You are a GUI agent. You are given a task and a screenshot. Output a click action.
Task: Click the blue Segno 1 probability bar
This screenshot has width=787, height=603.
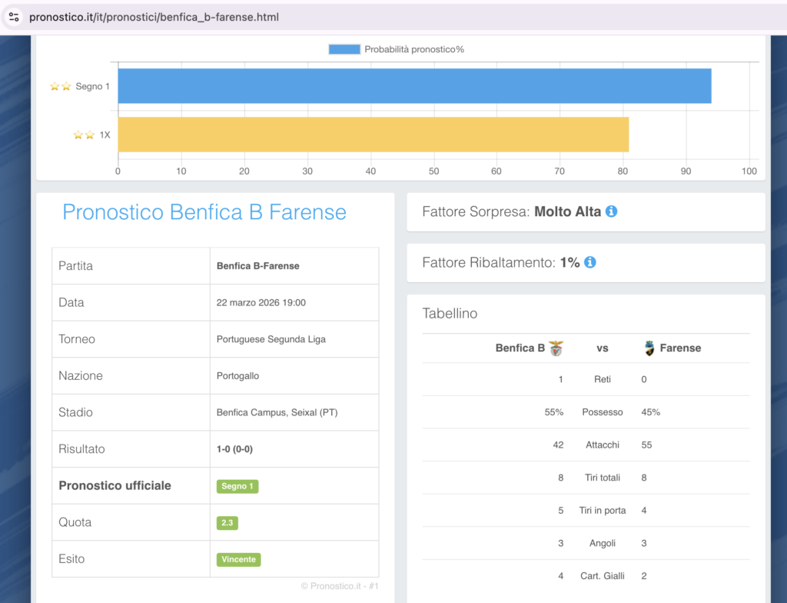tap(413, 86)
